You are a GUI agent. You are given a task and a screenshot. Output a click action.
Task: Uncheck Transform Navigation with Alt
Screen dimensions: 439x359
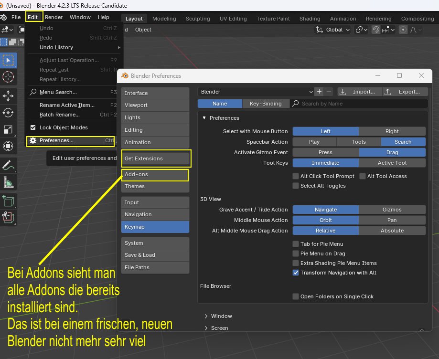[x=296, y=272]
